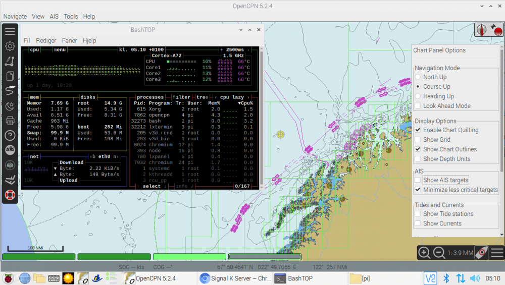This screenshot has width=505, height=285.
Task: Toggle the tree view in bashtop
Action: (203, 97)
